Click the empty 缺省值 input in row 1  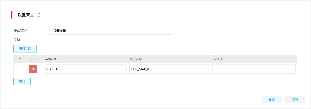point(255,69)
